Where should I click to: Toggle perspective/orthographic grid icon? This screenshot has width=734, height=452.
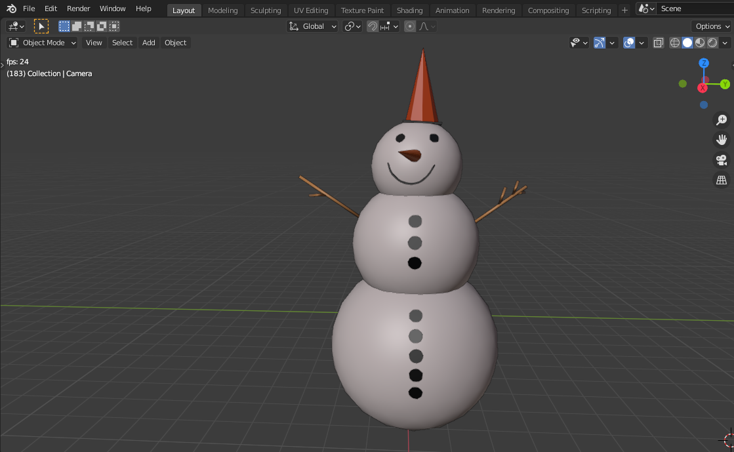722,180
